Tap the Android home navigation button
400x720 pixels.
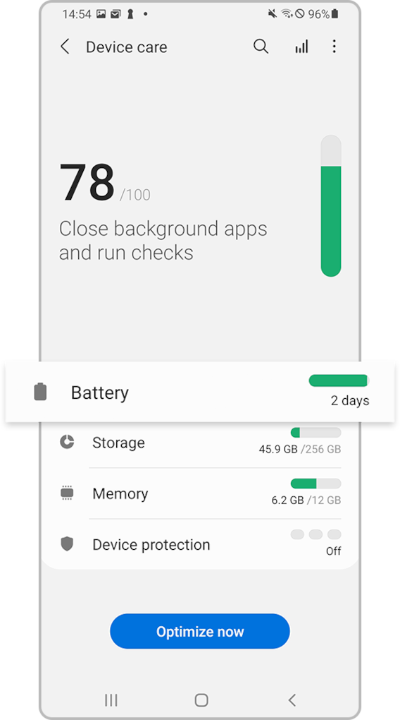[201, 700]
